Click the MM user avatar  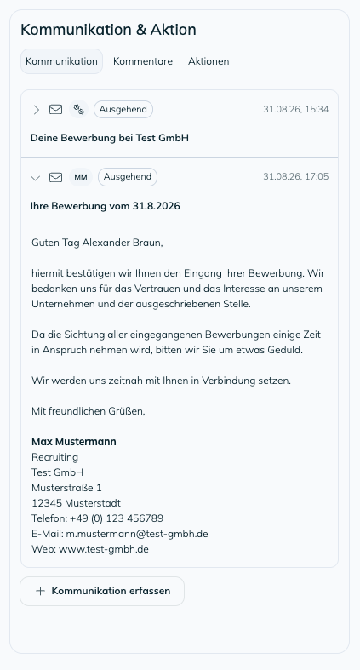tap(81, 177)
